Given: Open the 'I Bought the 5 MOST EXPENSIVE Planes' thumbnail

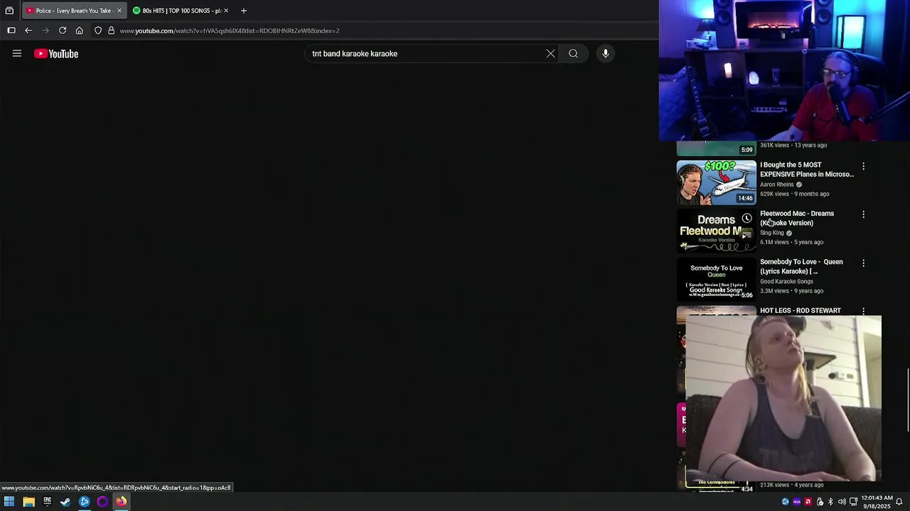Looking at the screenshot, I should click(x=717, y=182).
